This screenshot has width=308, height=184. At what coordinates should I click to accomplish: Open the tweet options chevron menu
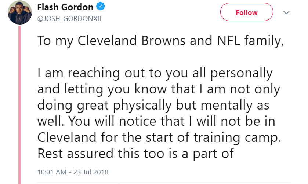(286, 13)
